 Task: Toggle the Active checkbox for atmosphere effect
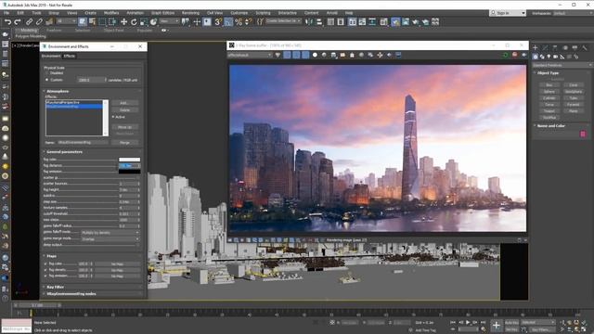[113, 117]
